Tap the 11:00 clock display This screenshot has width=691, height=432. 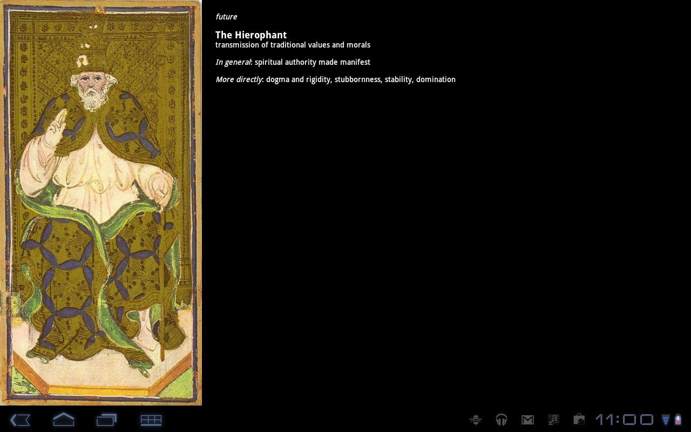(x=625, y=420)
